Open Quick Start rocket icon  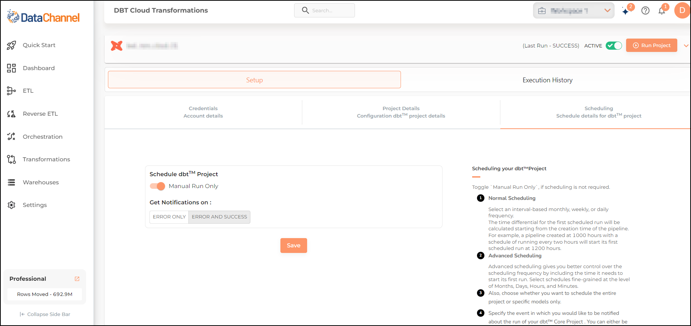coord(11,45)
